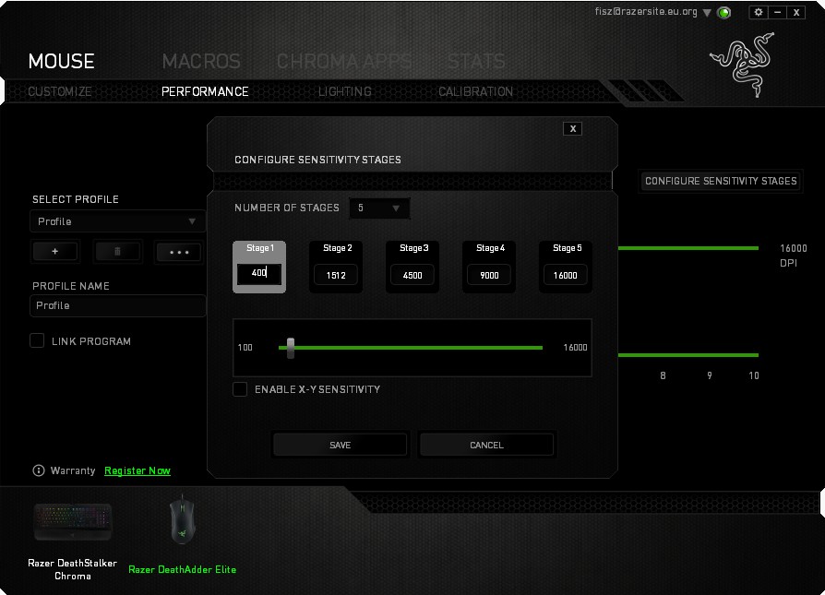The image size is (825, 595).
Task: Open the Select Profile dropdown
Action: click(118, 221)
